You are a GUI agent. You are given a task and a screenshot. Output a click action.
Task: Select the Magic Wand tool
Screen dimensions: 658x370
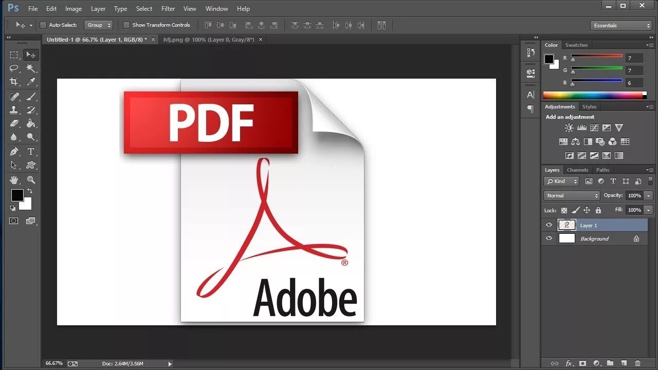click(x=31, y=68)
